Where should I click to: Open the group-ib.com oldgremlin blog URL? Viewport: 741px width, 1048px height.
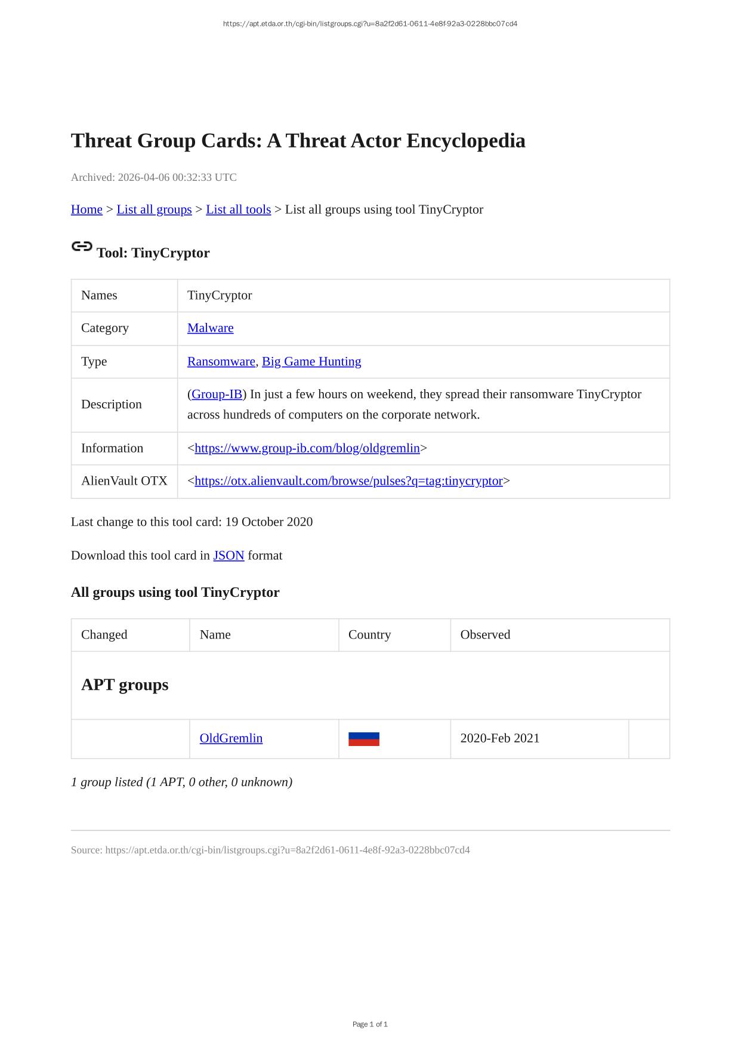307,448
